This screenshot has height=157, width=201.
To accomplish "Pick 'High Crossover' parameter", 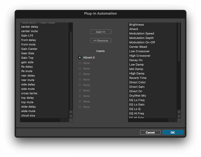I will pyautogui.click(x=140, y=56).
